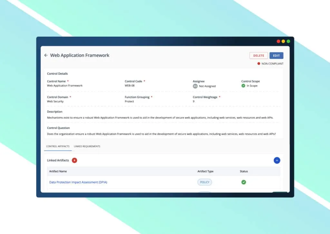This screenshot has height=234, width=330.
Task: Click the Protect function grouping value
Action: point(129,102)
